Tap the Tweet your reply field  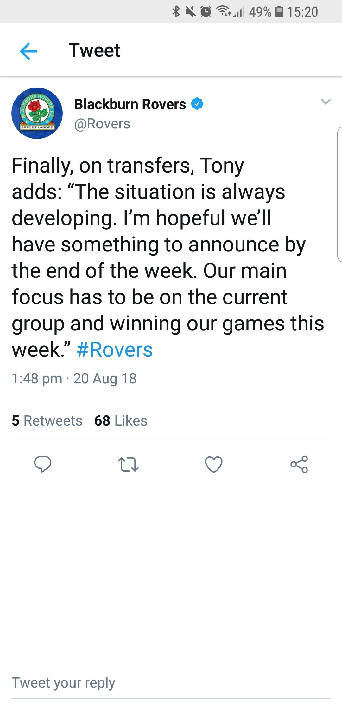click(x=171, y=683)
